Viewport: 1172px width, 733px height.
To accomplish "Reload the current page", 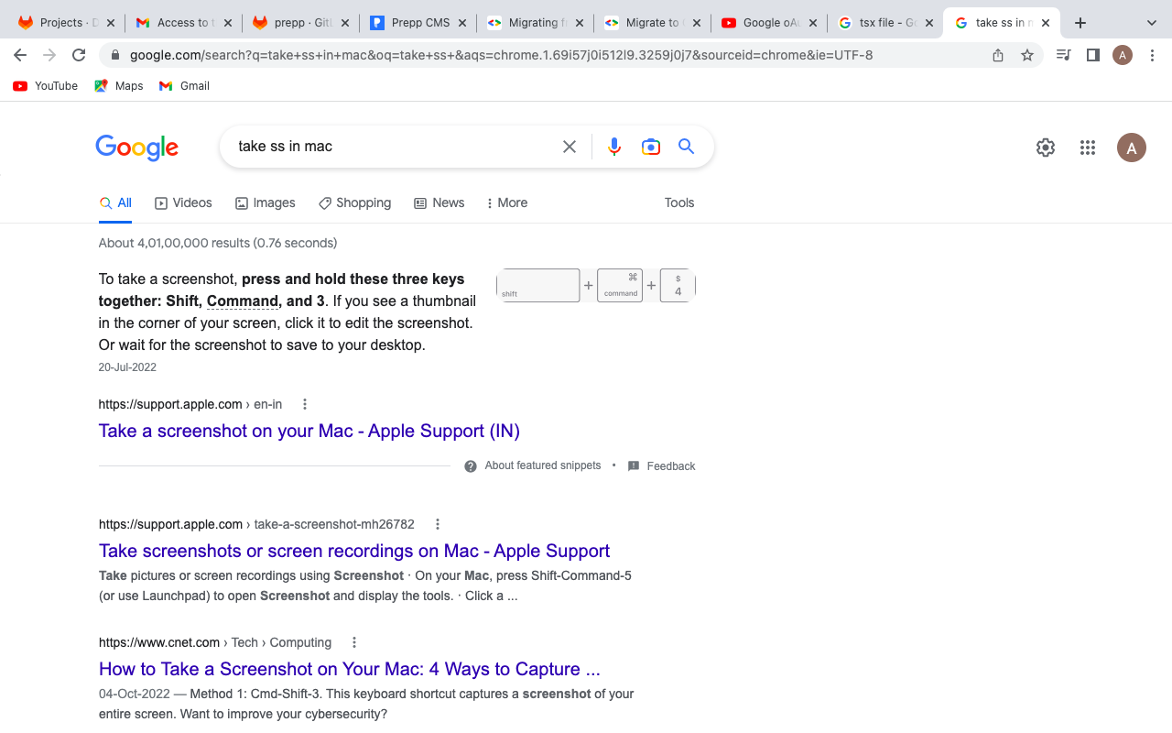I will (x=79, y=55).
